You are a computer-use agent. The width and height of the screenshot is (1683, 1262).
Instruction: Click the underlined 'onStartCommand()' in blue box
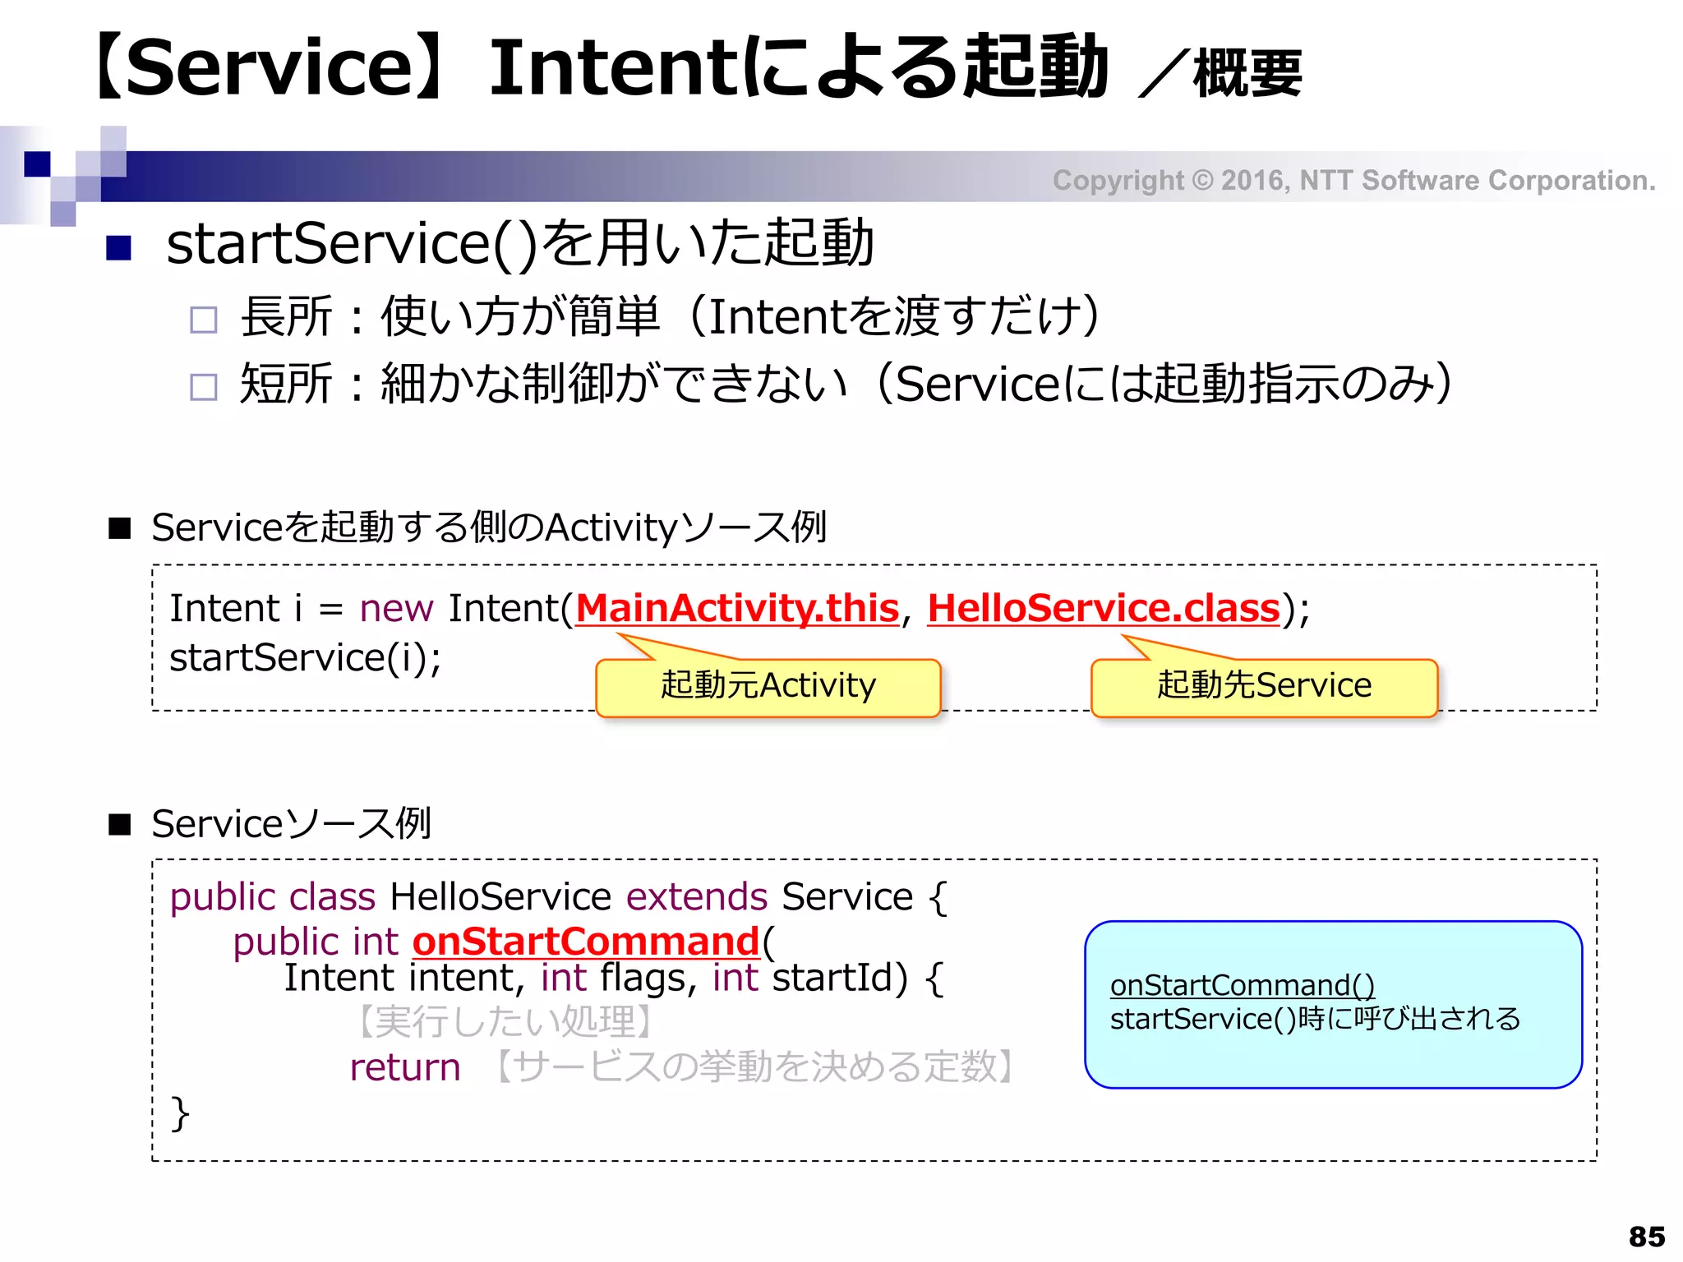1243,985
